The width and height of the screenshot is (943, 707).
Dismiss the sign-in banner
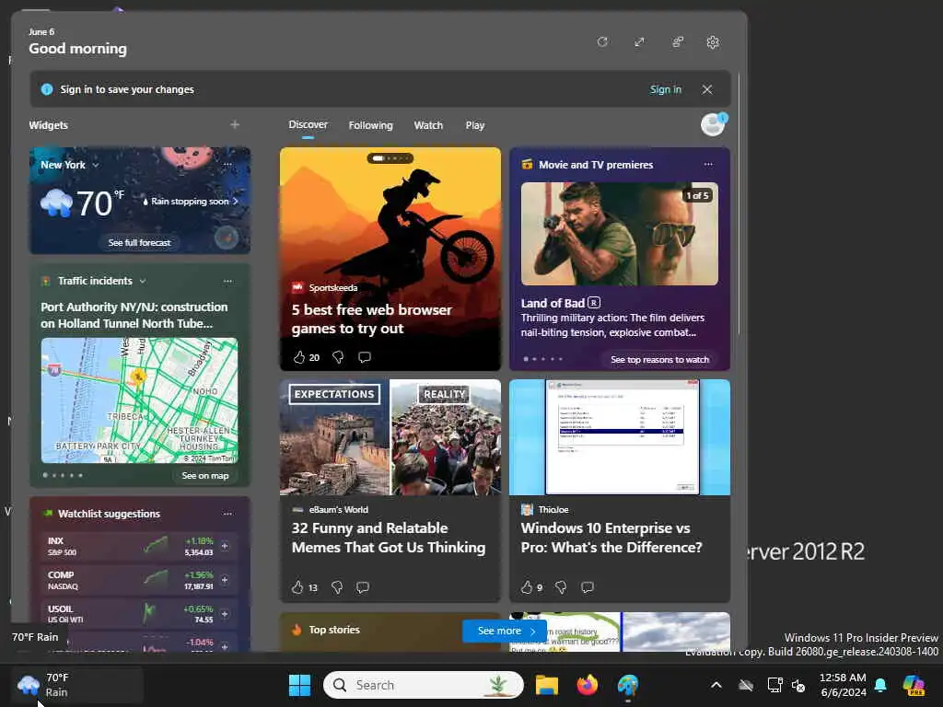click(x=707, y=89)
